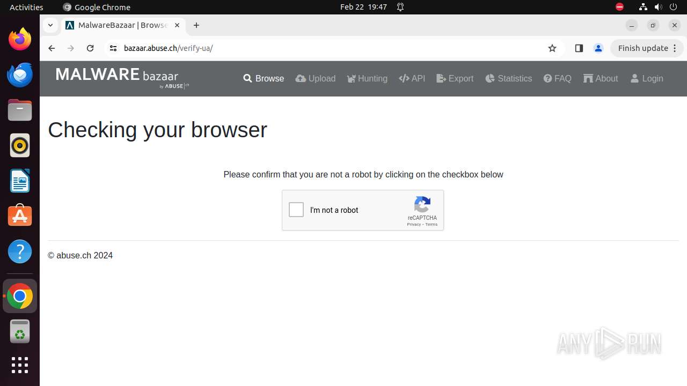Open the Upload page
Viewport: 687px width, 386px height.
pyautogui.click(x=316, y=78)
